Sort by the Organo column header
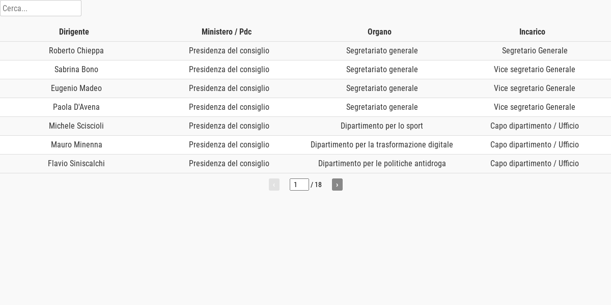This screenshot has height=305, width=611. tap(379, 32)
